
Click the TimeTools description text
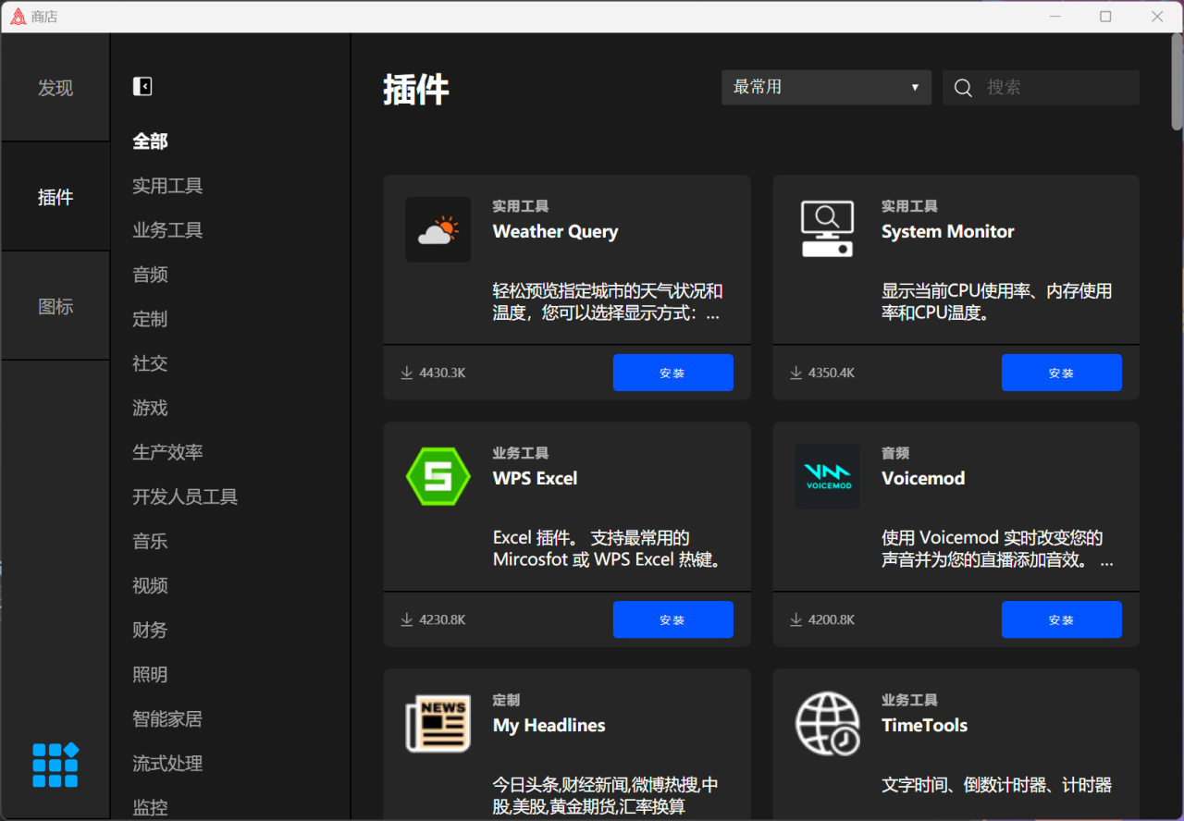coord(997,785)
